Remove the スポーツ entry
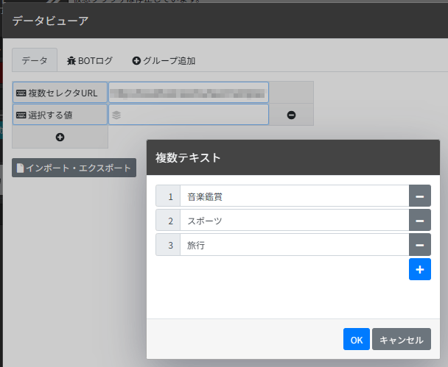This screenshot has width=448, height=367. point(419,221)
